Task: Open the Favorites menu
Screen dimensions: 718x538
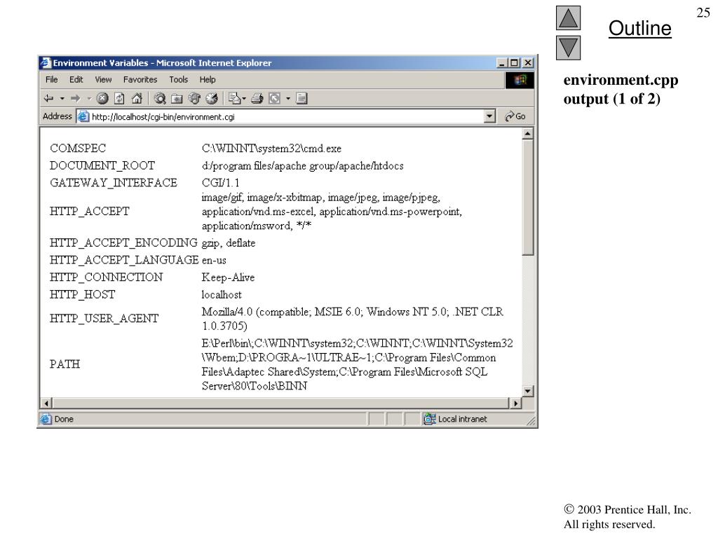Action: point(140,80)
